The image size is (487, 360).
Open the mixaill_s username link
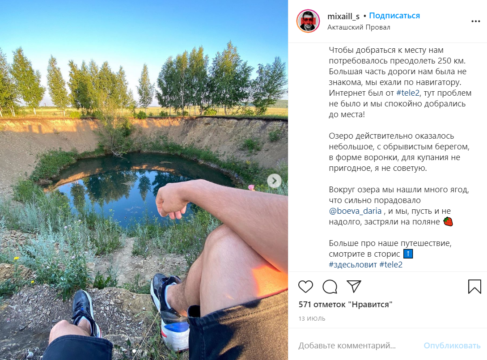(x=343, y=16)
